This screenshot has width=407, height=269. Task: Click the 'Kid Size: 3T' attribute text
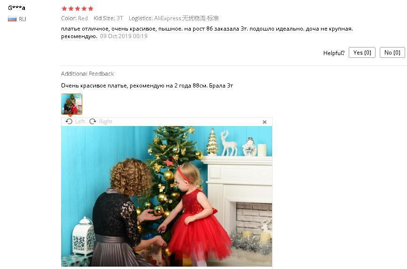pos(108,18)
